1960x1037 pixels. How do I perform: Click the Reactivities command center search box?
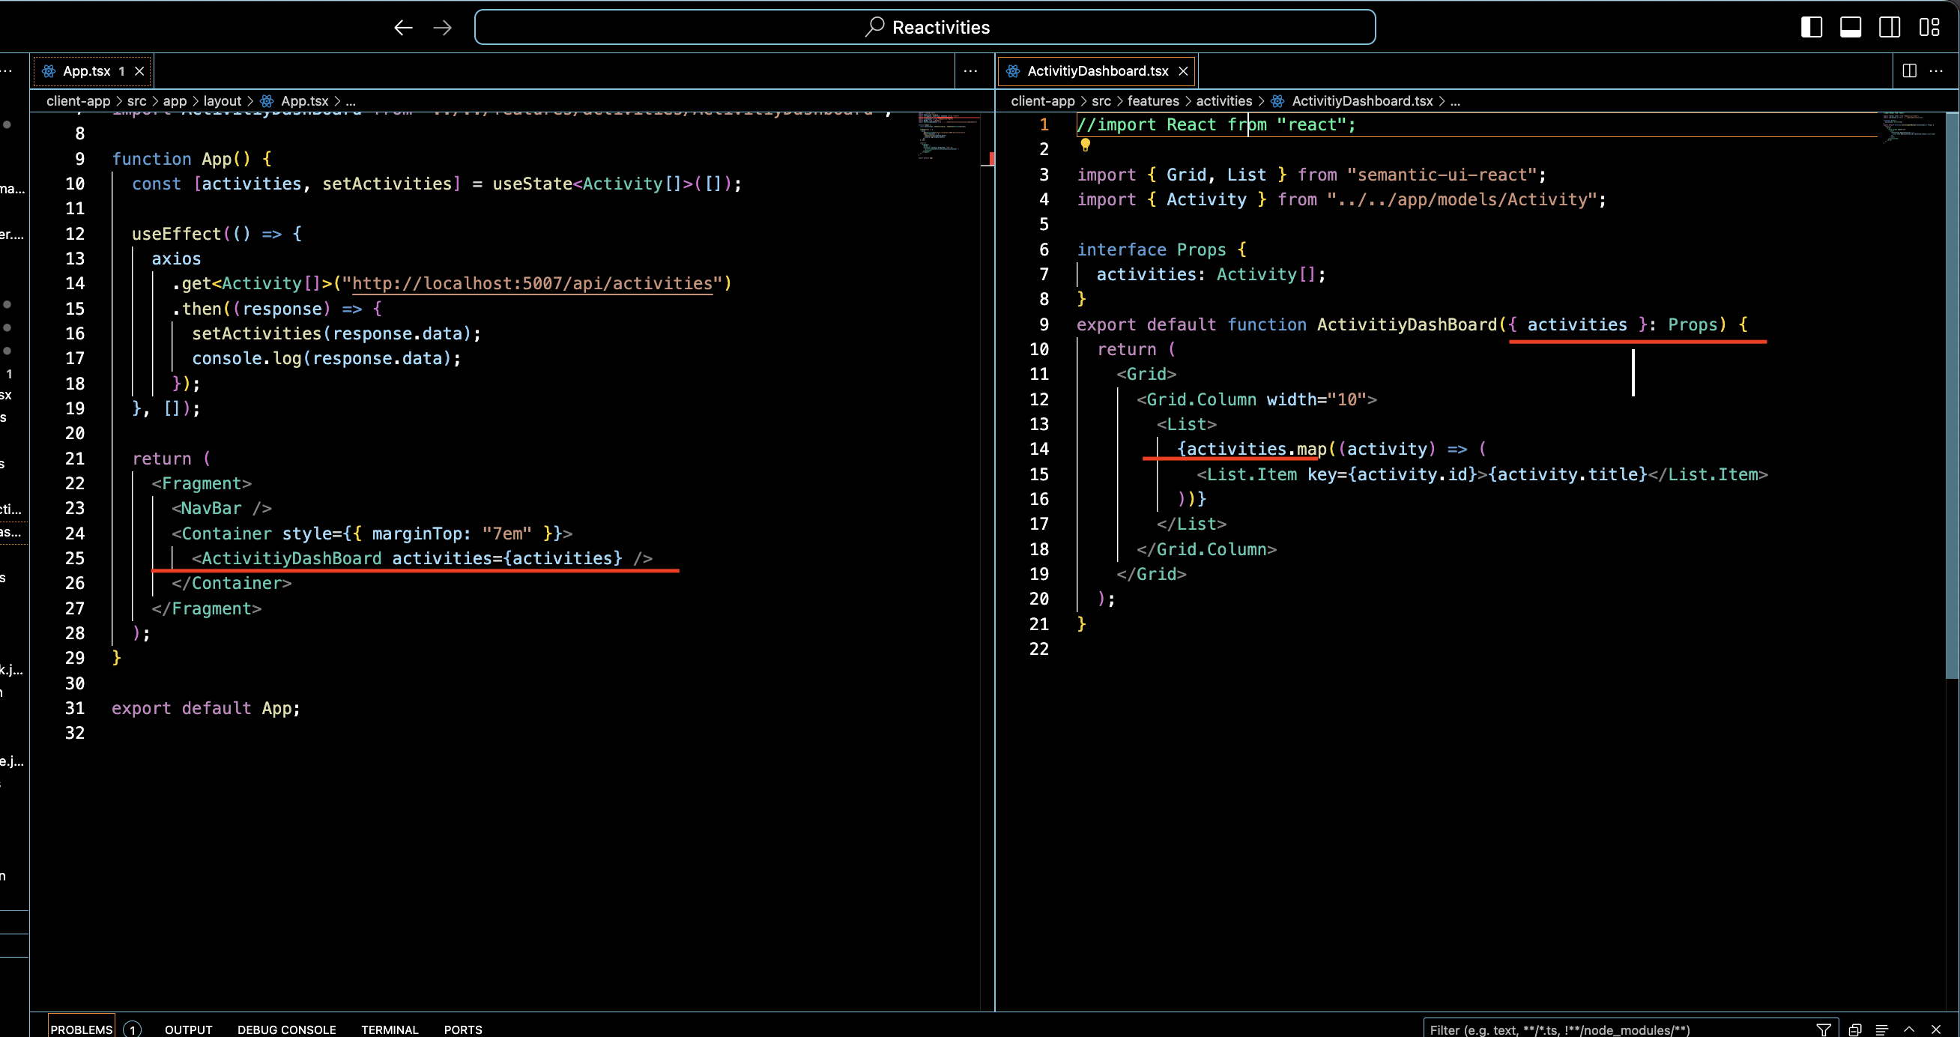tap(925, 28)
